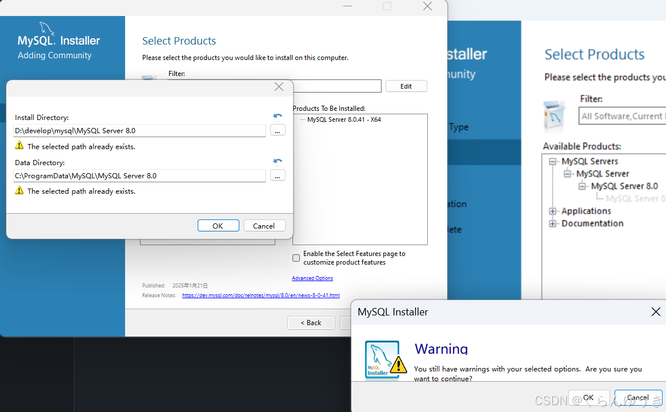The width and height of the screenshot is (666, 412).
Task: Confirm the directory dialog with OK
Action: (x=218, y=226)
